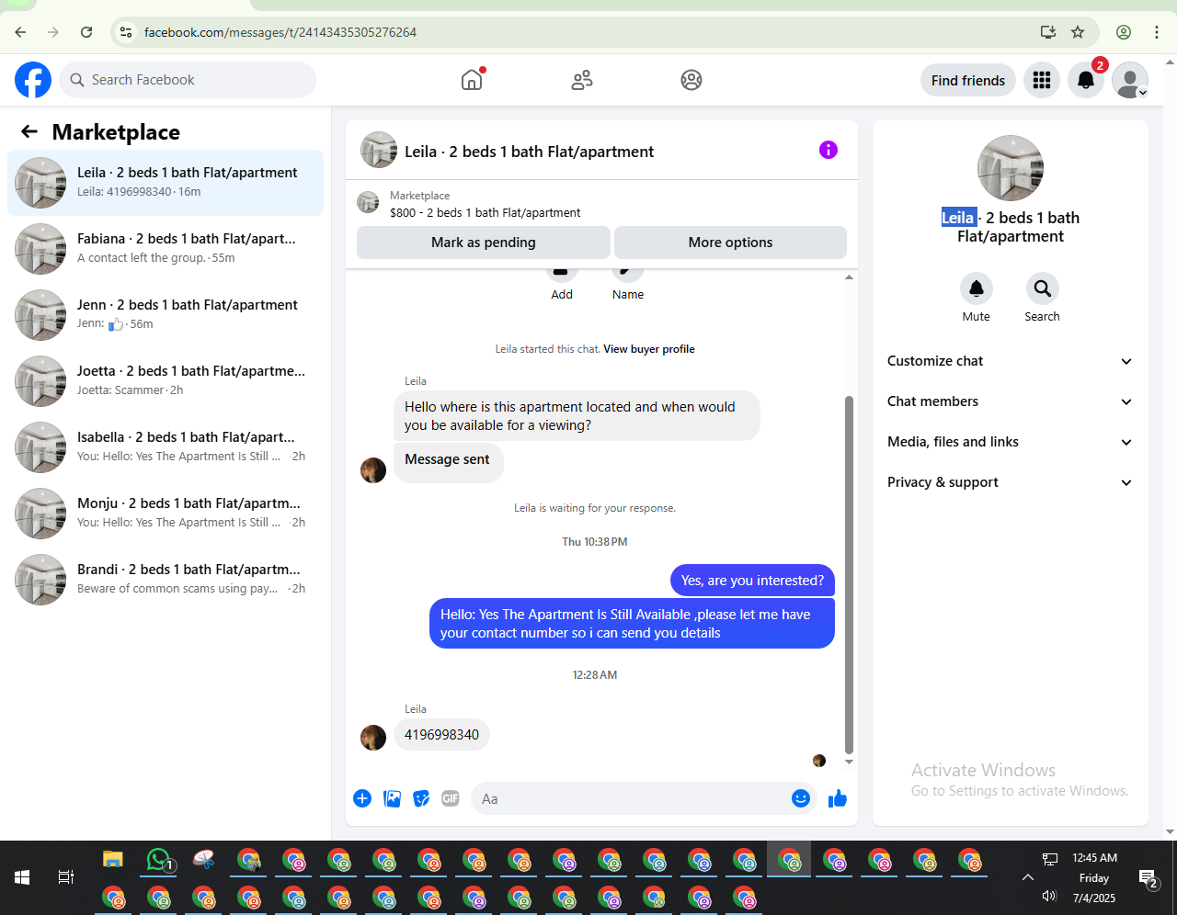1177x915 pixels.
Task: Open the emoji picker in message box
Action: 801,798
